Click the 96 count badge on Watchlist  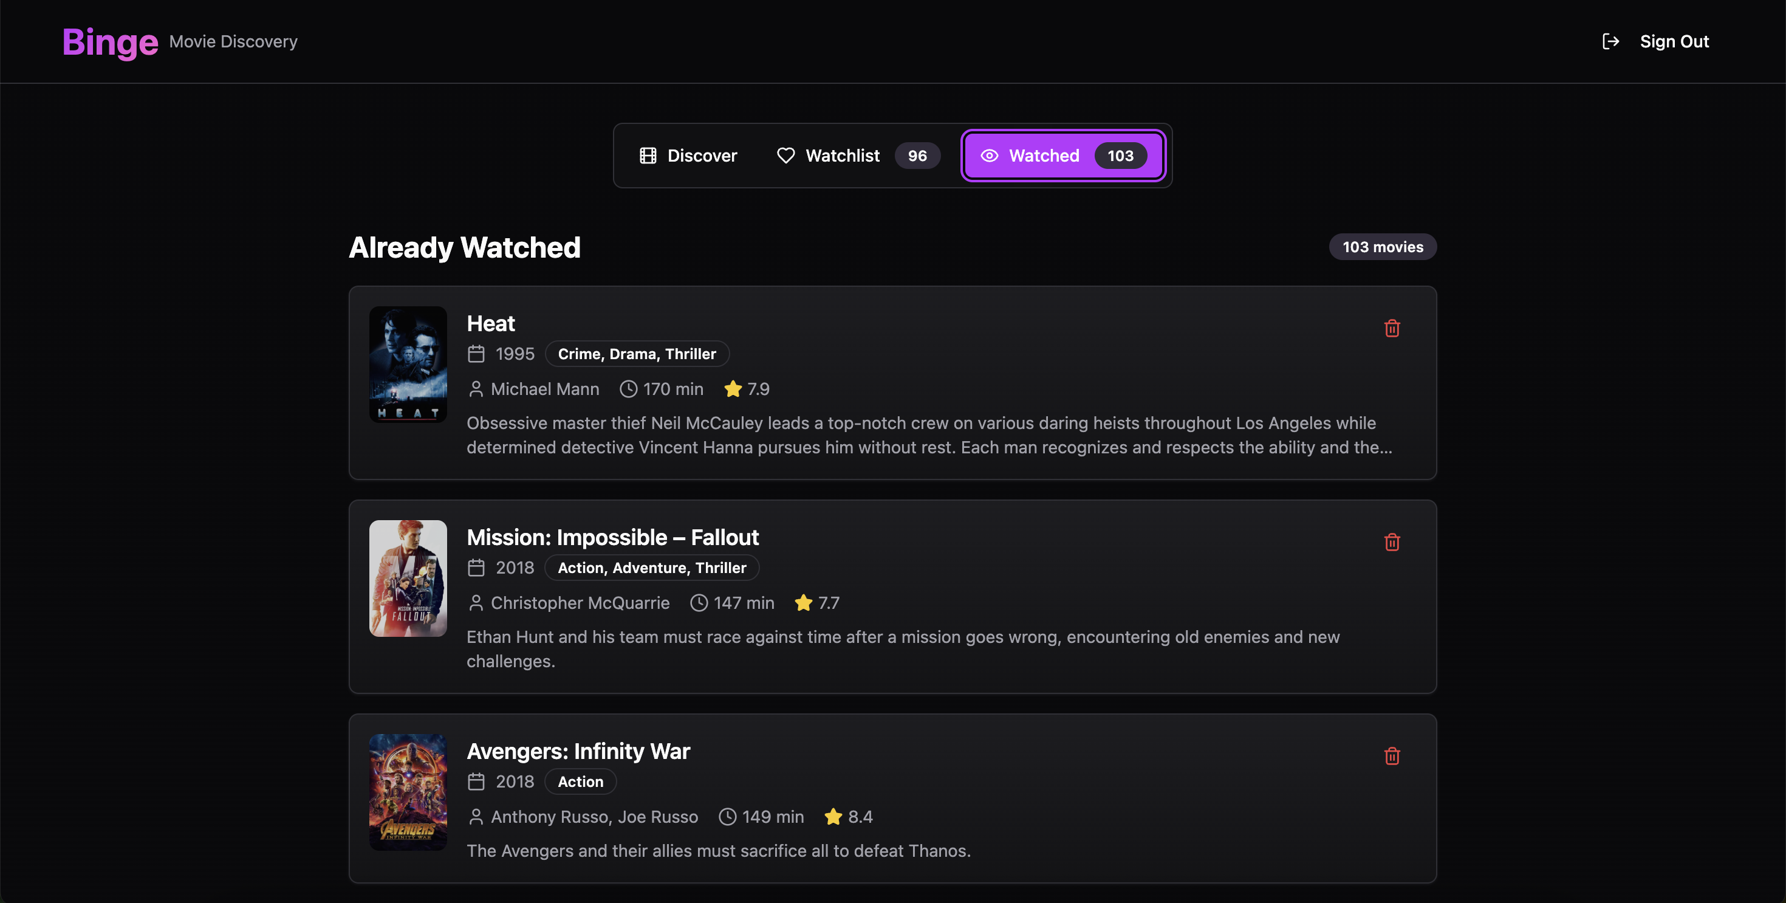tap(917, 156)
